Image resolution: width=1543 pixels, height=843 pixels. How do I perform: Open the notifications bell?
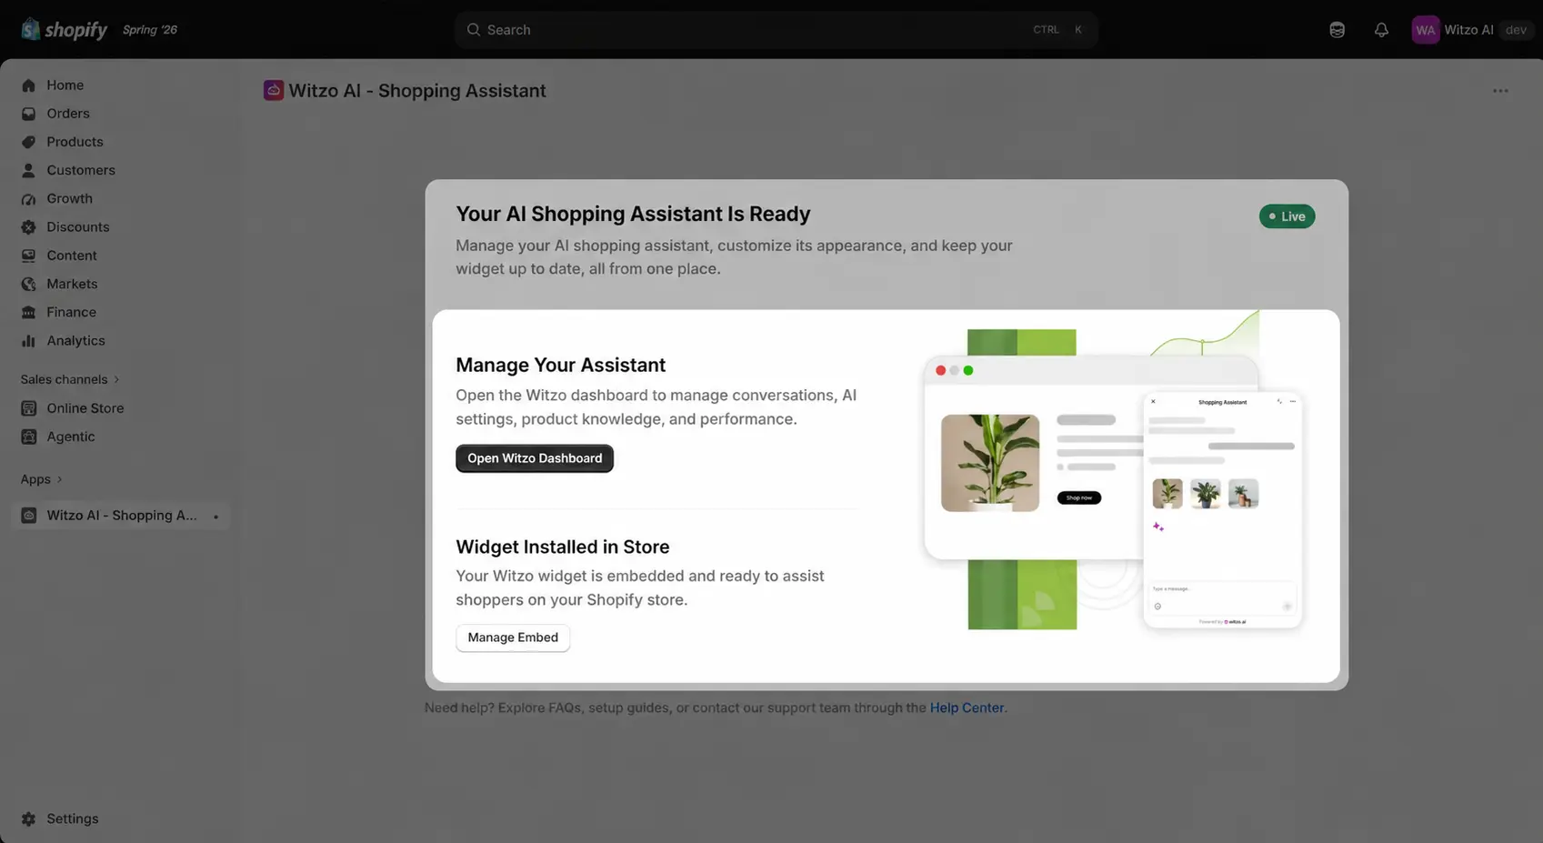1381,30
